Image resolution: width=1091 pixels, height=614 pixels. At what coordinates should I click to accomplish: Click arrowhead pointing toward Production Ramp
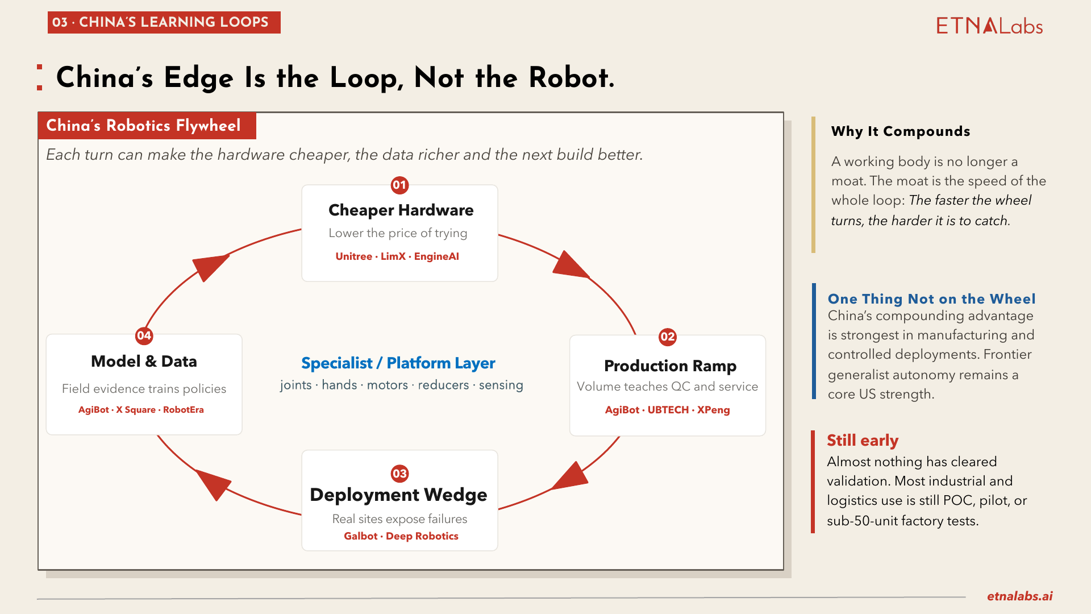tap(570, 265)
